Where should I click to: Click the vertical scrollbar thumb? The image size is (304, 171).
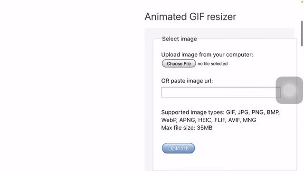point(302,34)
